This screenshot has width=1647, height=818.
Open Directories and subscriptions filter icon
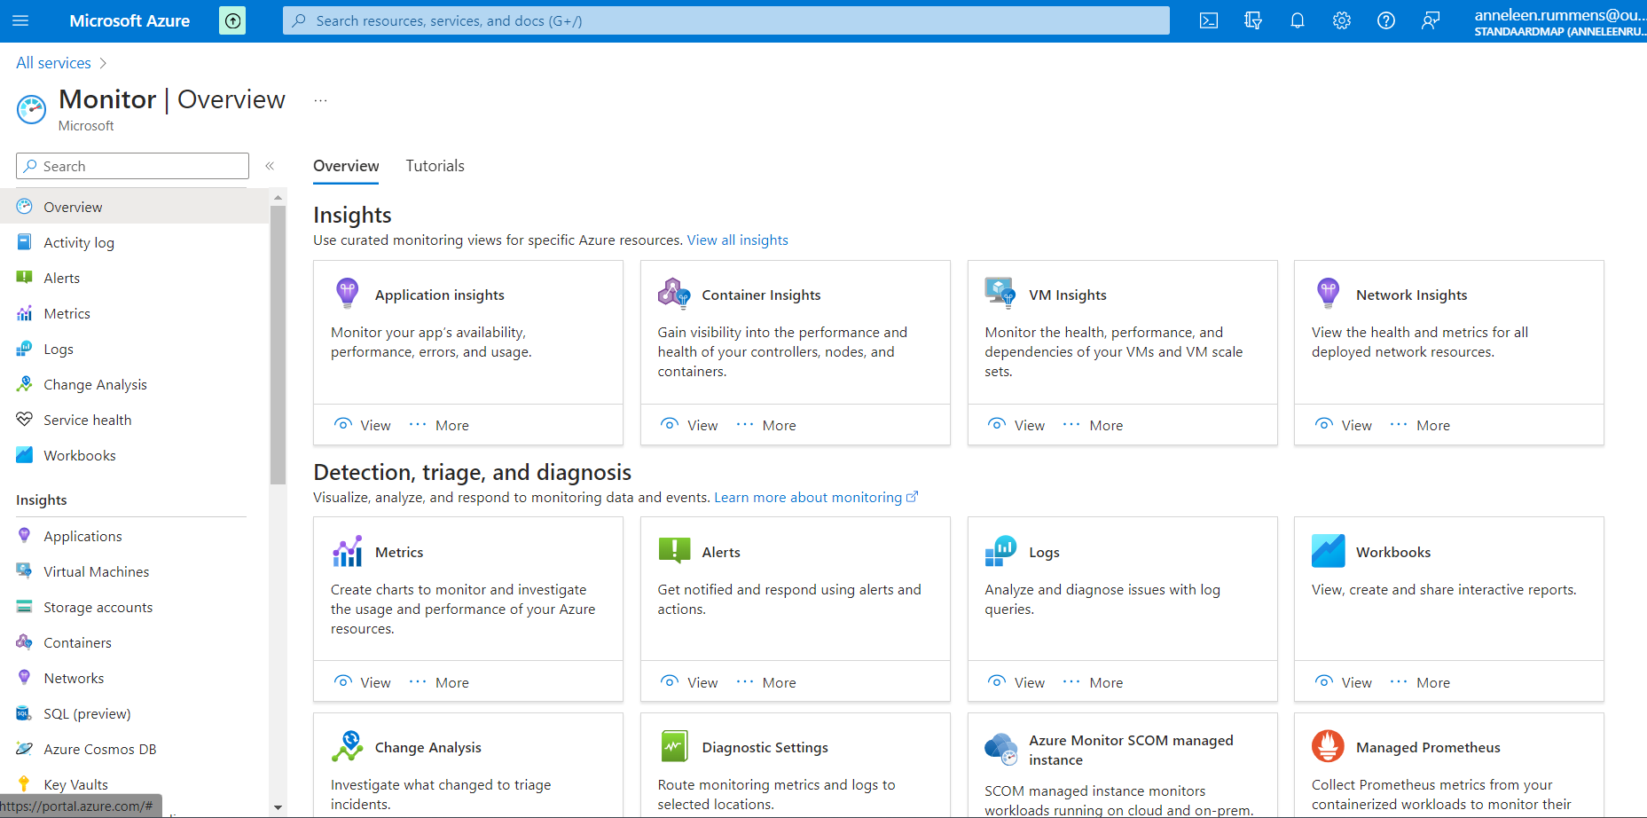(x=1253, y=20)
